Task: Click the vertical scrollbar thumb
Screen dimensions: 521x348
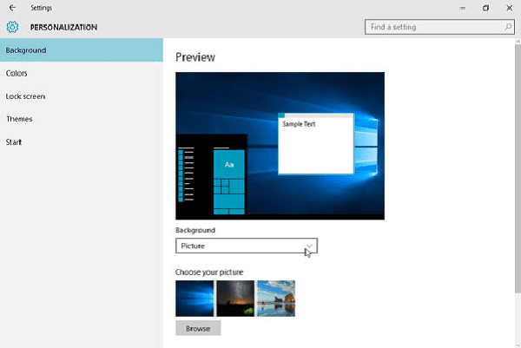Action: coord(518,168)
